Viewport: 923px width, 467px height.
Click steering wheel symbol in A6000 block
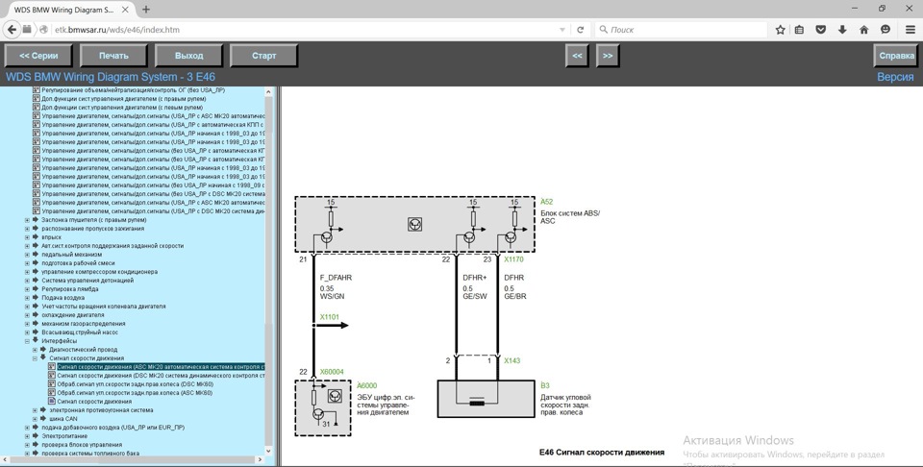[335, 396]
